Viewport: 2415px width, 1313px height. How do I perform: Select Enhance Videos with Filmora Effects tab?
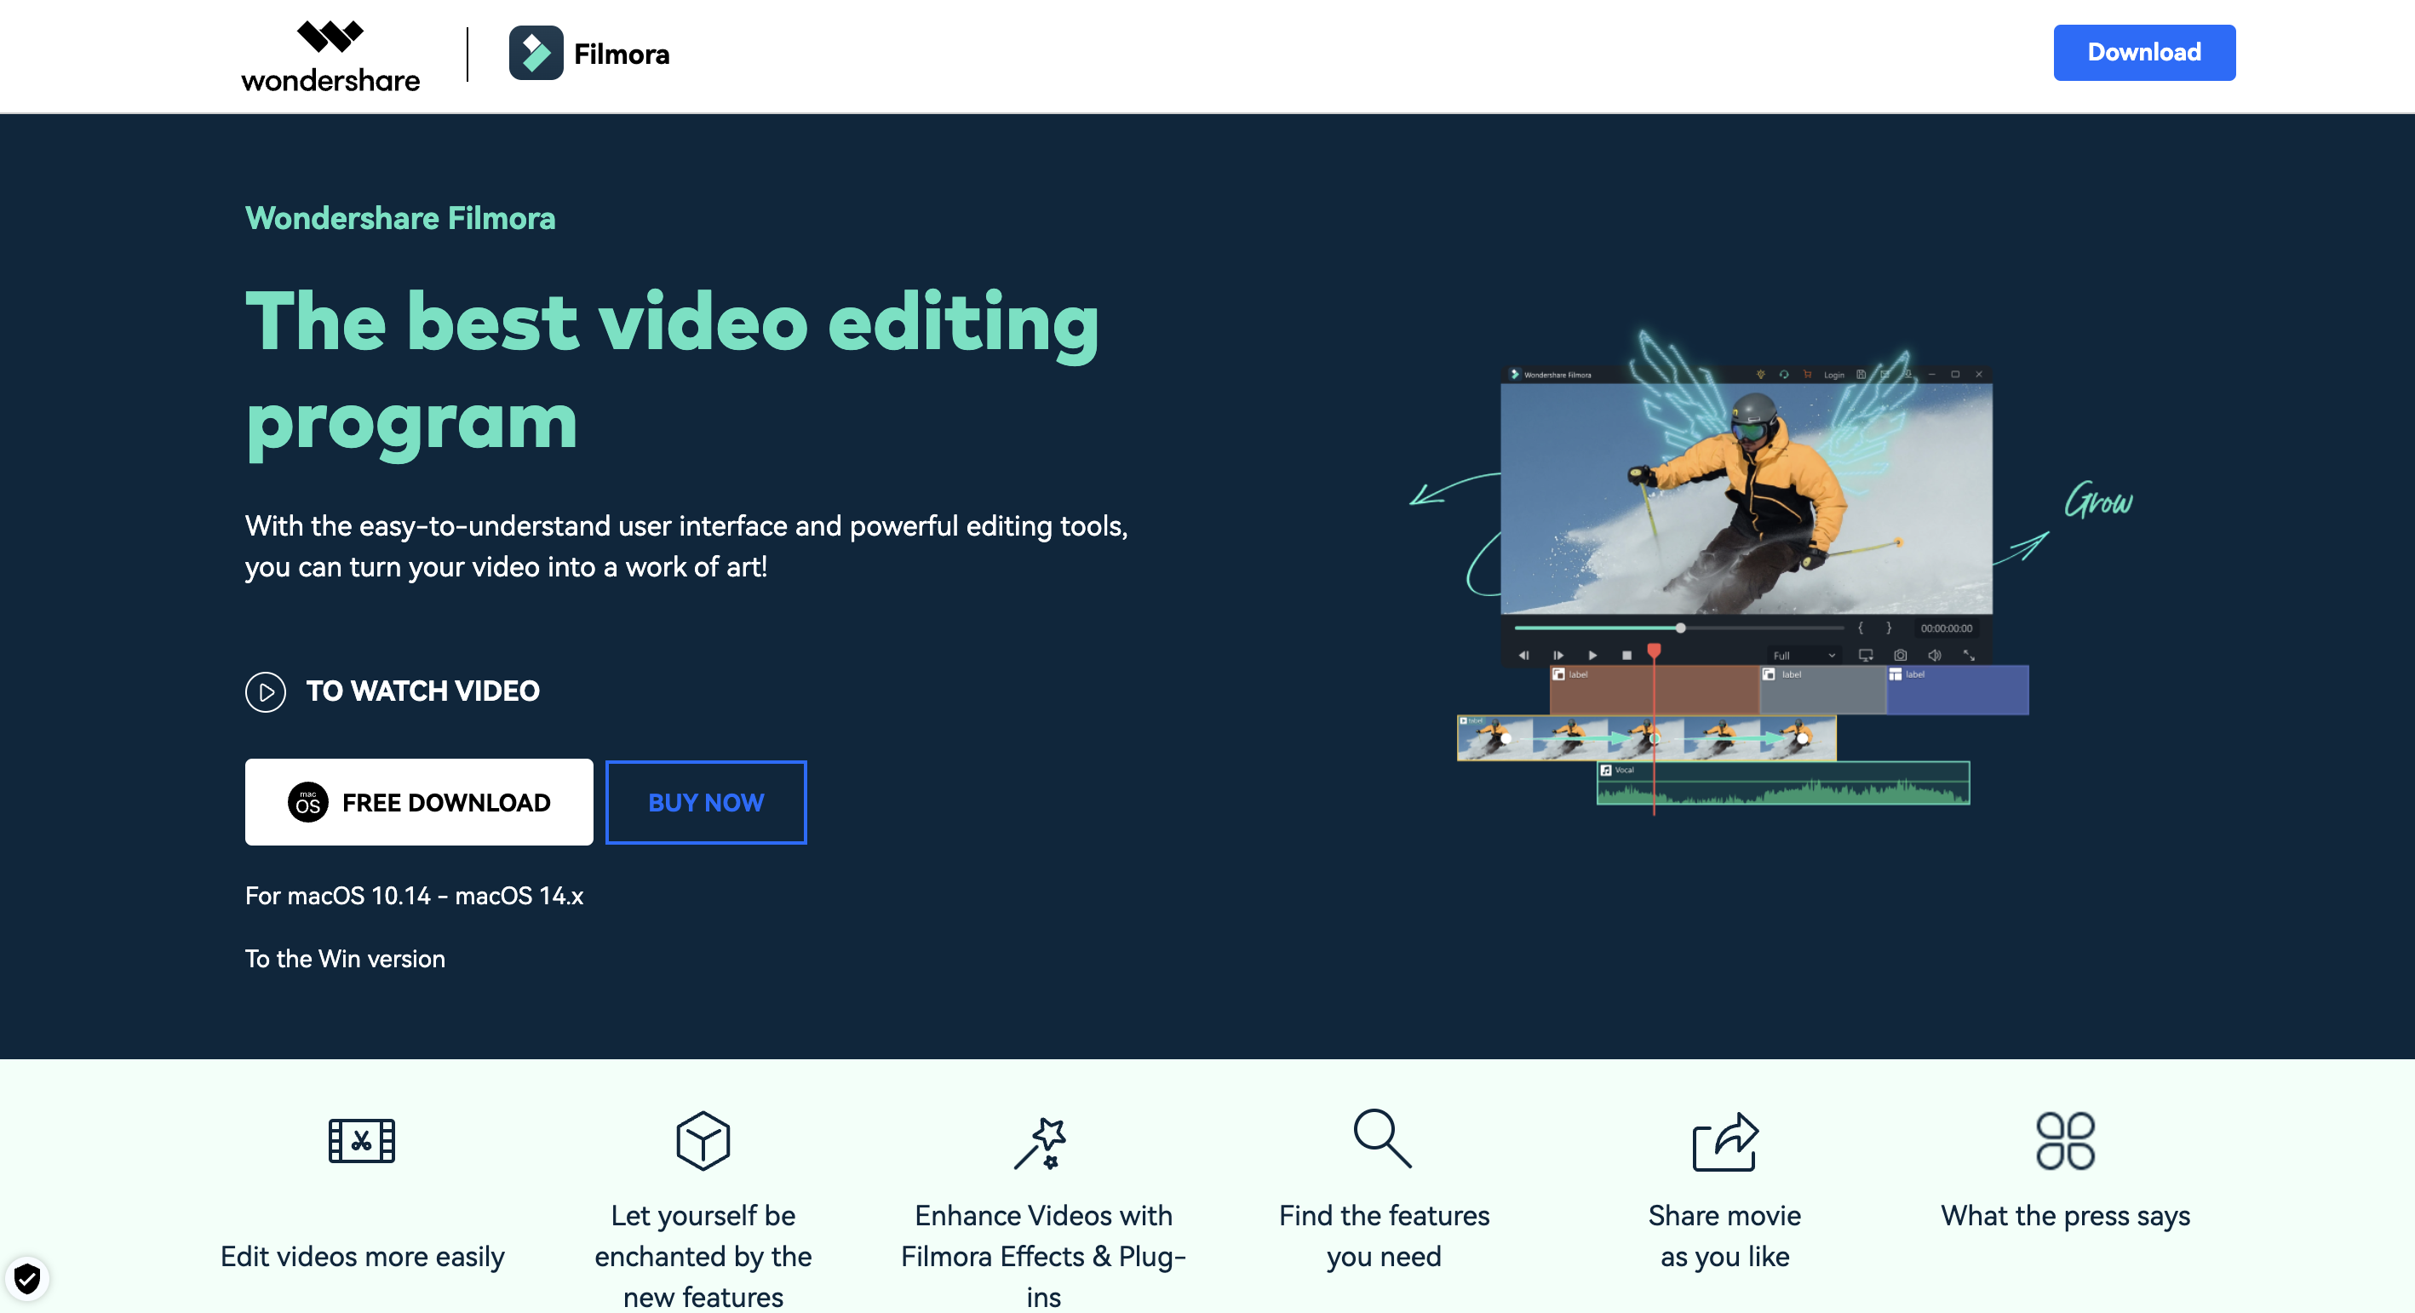point(1042,1256)
